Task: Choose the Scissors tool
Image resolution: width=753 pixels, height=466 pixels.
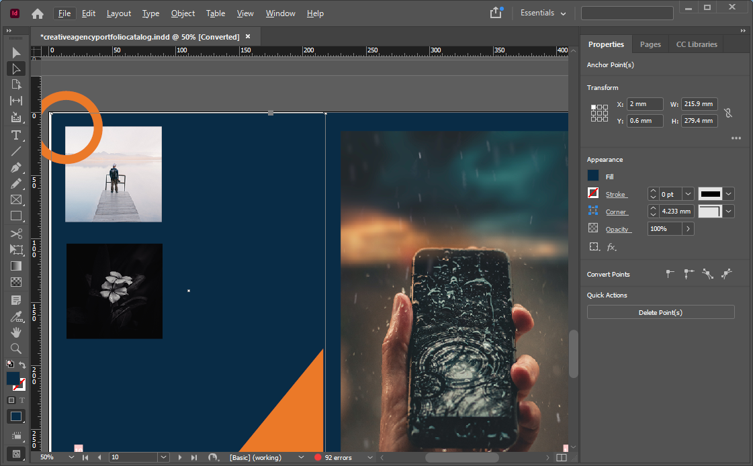Action: coord(16,233)
